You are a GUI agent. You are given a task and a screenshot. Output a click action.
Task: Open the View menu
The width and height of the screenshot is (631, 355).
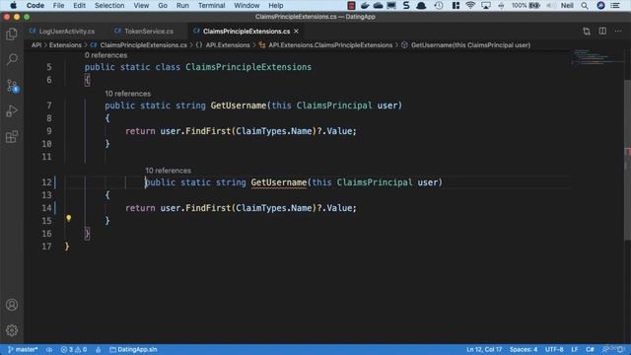click(141, 5)
